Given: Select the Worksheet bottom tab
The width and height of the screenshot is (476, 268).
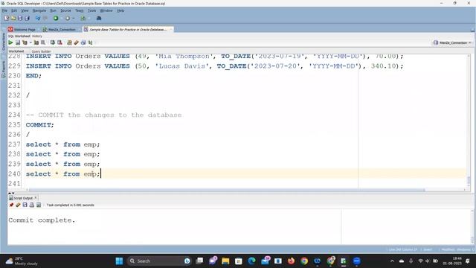Looking at the screenshot, I should coord(16,51).
